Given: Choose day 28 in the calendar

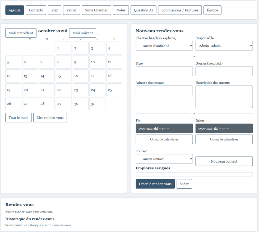Looking at the screenshot, I should pos(47,104).
